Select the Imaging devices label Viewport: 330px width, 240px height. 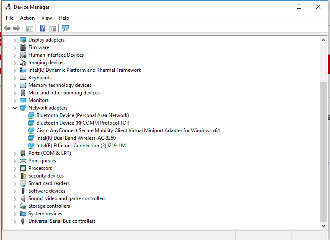point(46,63)
